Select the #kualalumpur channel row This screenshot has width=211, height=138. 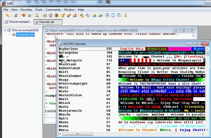click(132, 76)
